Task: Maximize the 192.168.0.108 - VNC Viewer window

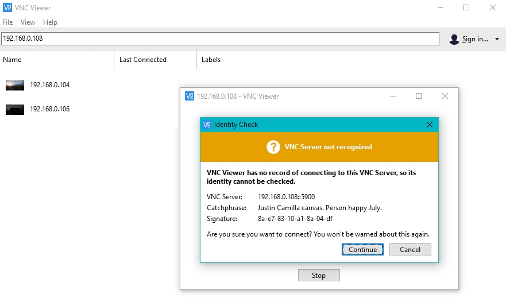Action: coord(419,96)
